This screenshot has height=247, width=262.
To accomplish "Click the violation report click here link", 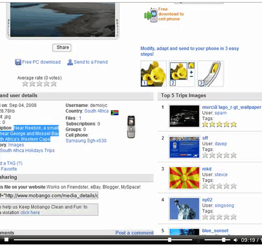I will 30,213.
